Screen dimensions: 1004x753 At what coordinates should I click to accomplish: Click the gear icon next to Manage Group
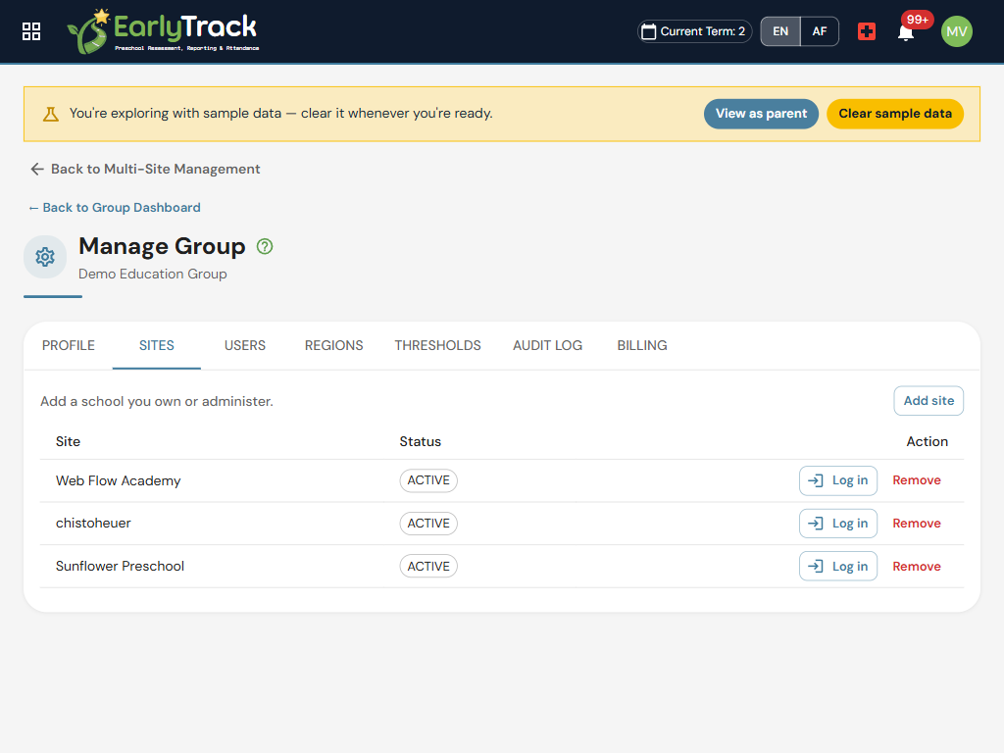[x=45, y=257]
